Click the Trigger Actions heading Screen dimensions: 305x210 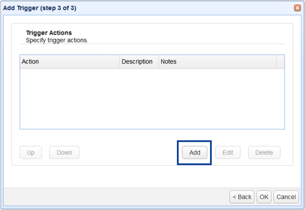[x=49, y=33]
